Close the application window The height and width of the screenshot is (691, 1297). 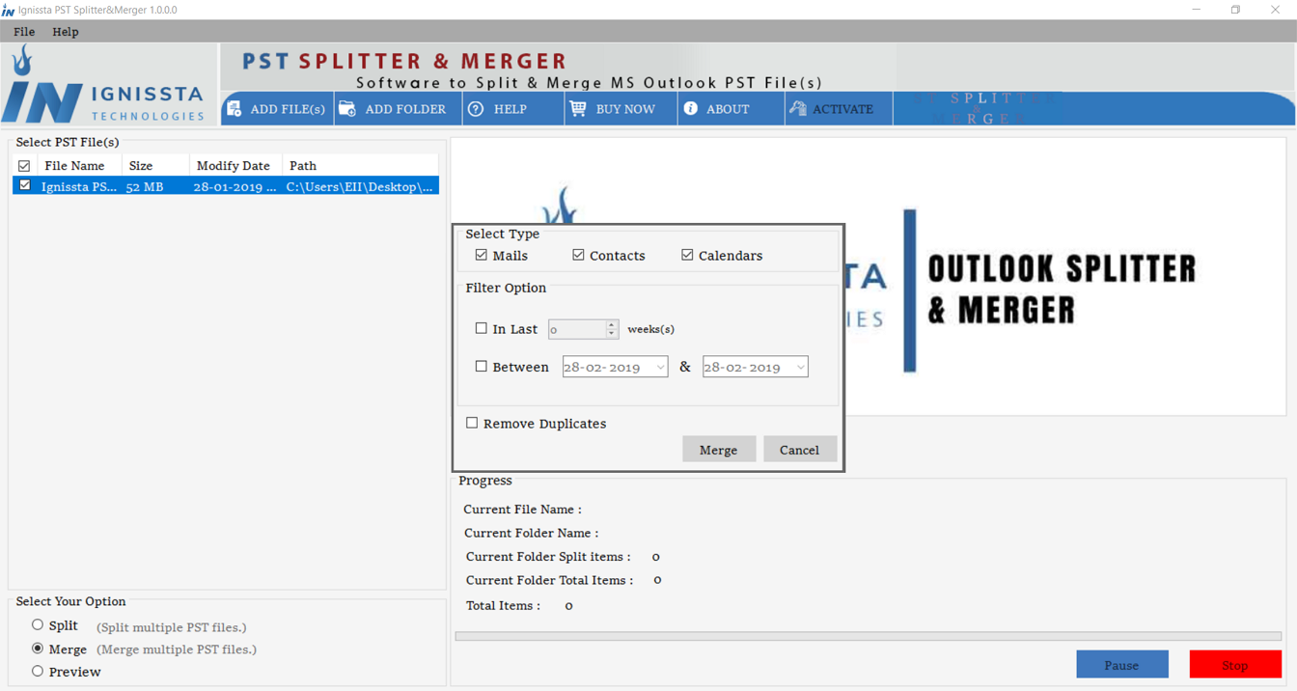(x=1276, y=10)
